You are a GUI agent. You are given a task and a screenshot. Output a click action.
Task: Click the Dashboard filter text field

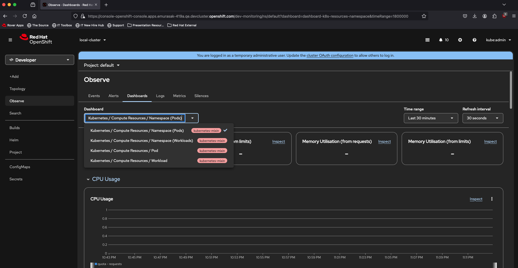(135, 118)
